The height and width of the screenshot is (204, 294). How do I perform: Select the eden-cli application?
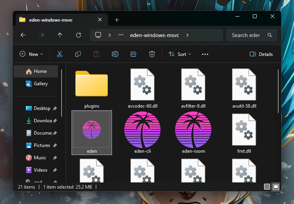[142, 133]
